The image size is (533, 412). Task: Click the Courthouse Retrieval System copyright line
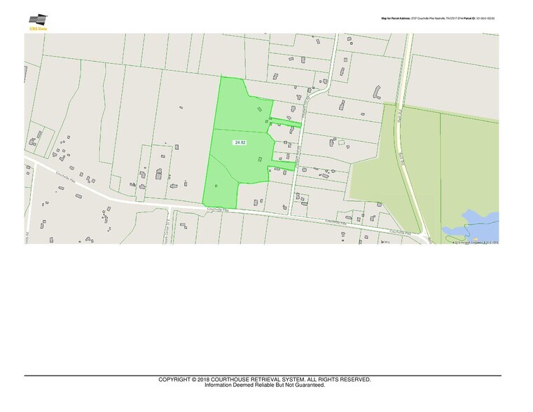tap(264, 379)
